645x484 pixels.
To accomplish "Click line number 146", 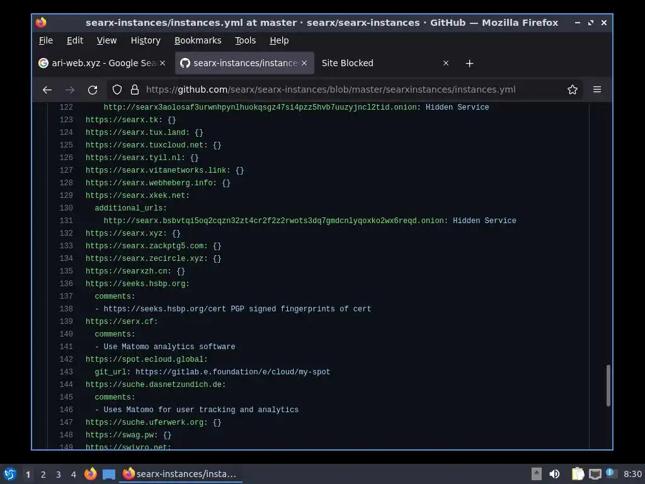I will pos(66,410).
